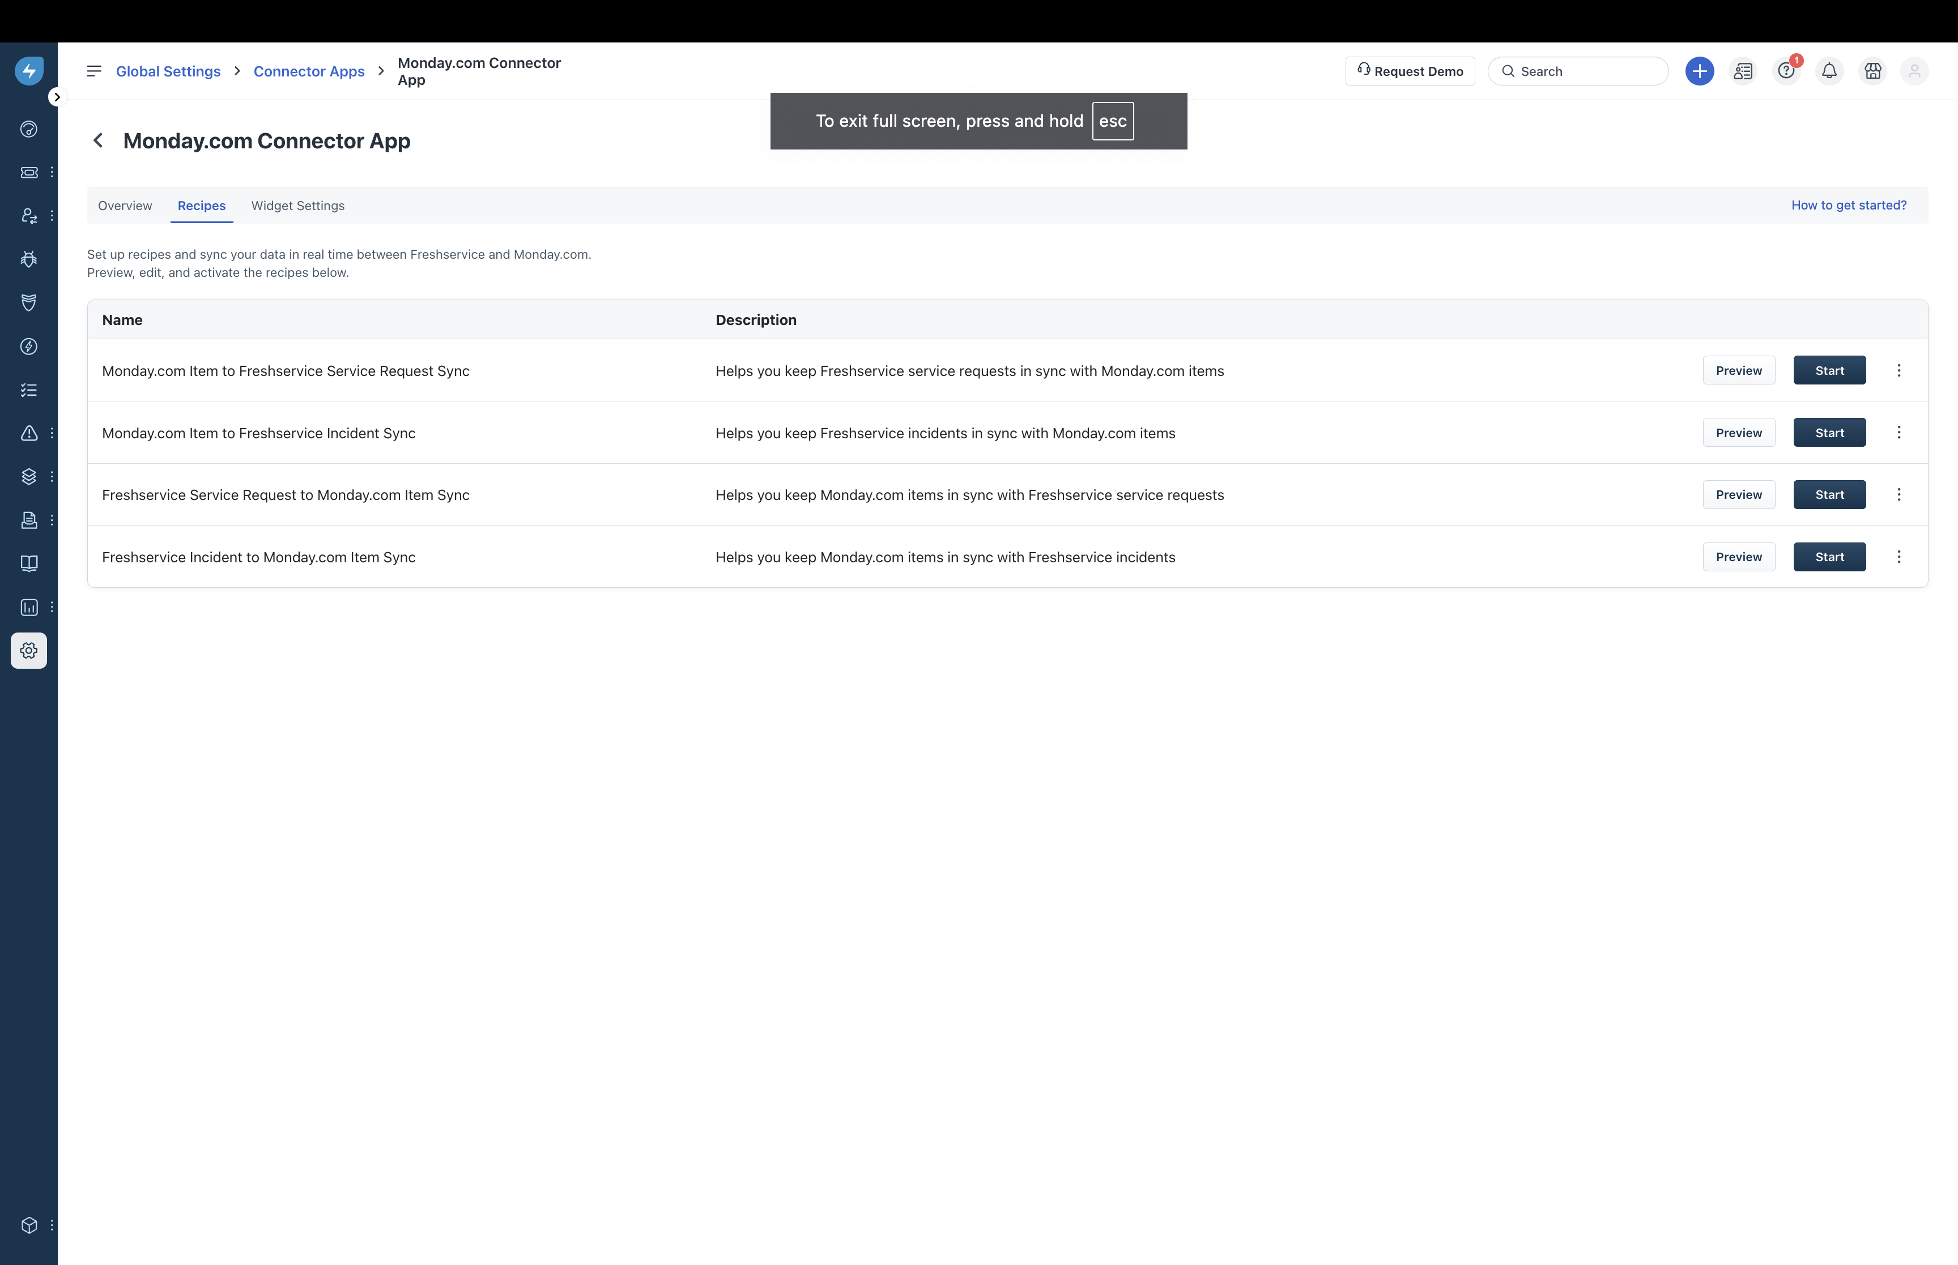
Task: Click the user profile avatar icon
Action: tap(1914, 71)
